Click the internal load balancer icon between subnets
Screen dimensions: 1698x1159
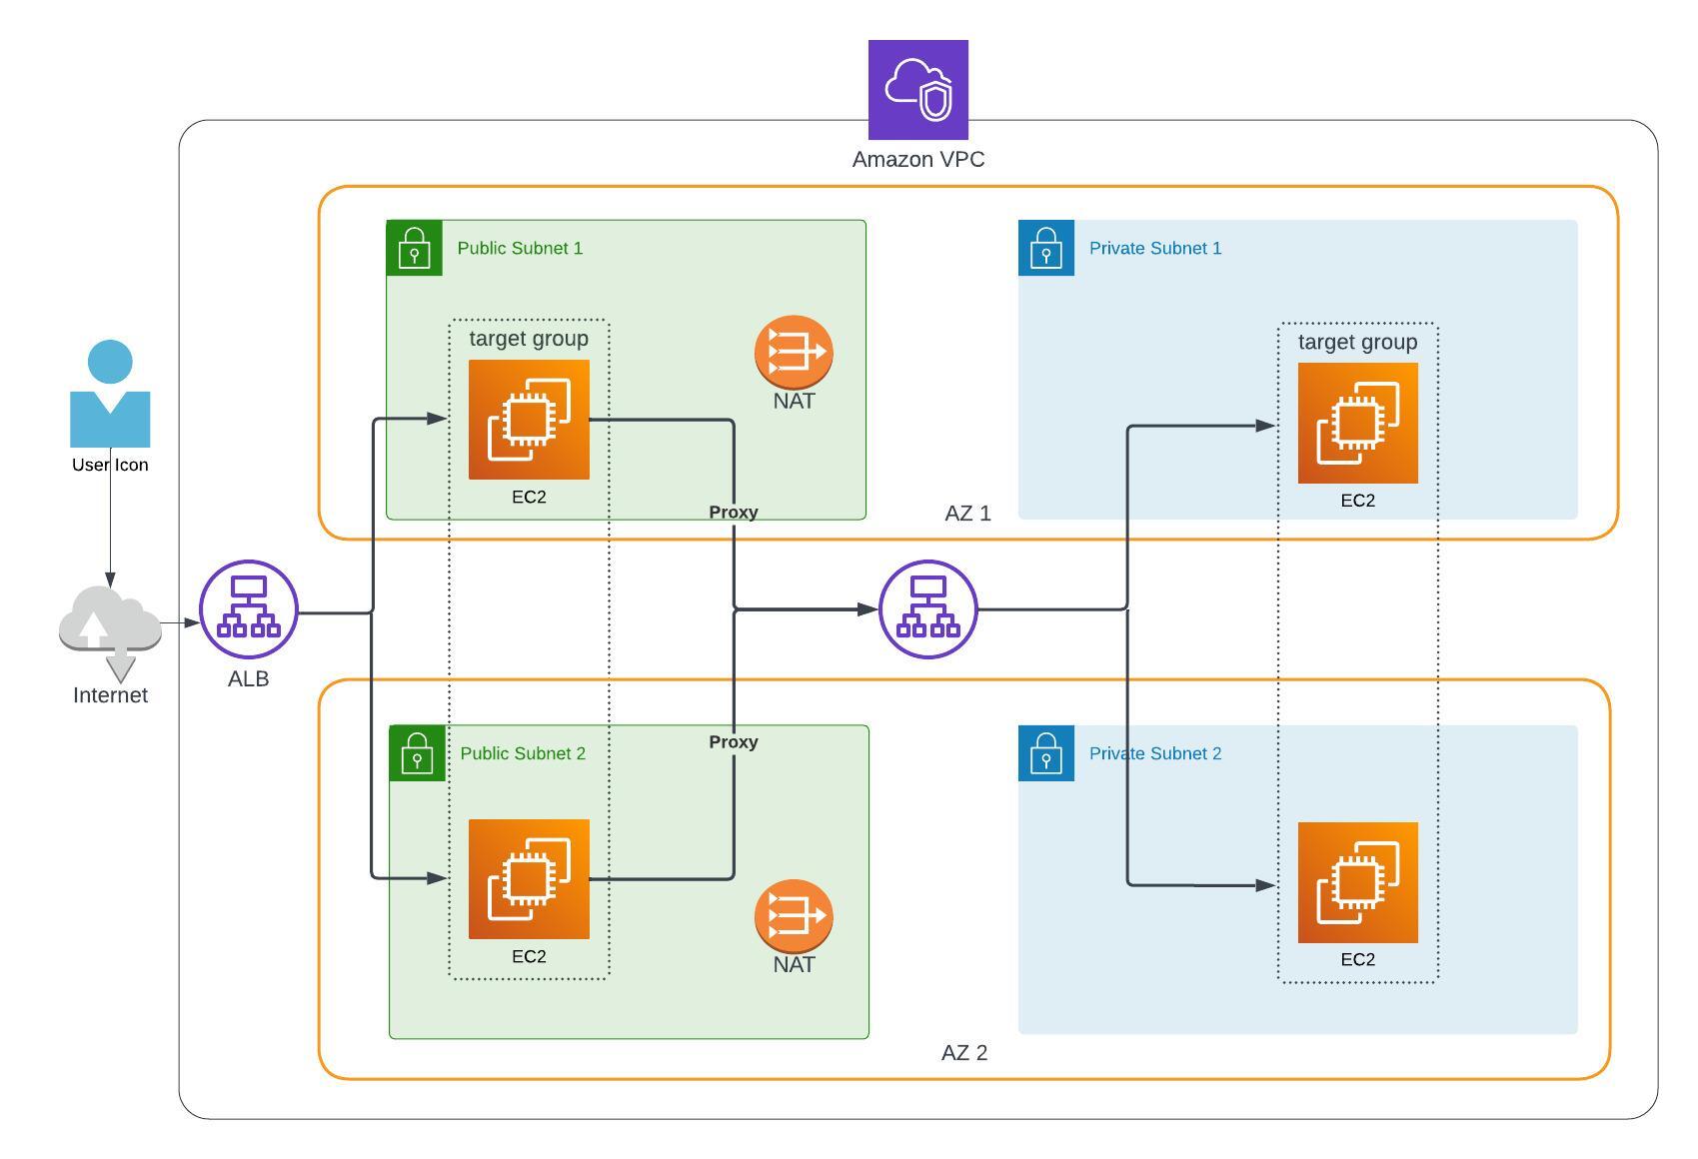pos(927,607)
